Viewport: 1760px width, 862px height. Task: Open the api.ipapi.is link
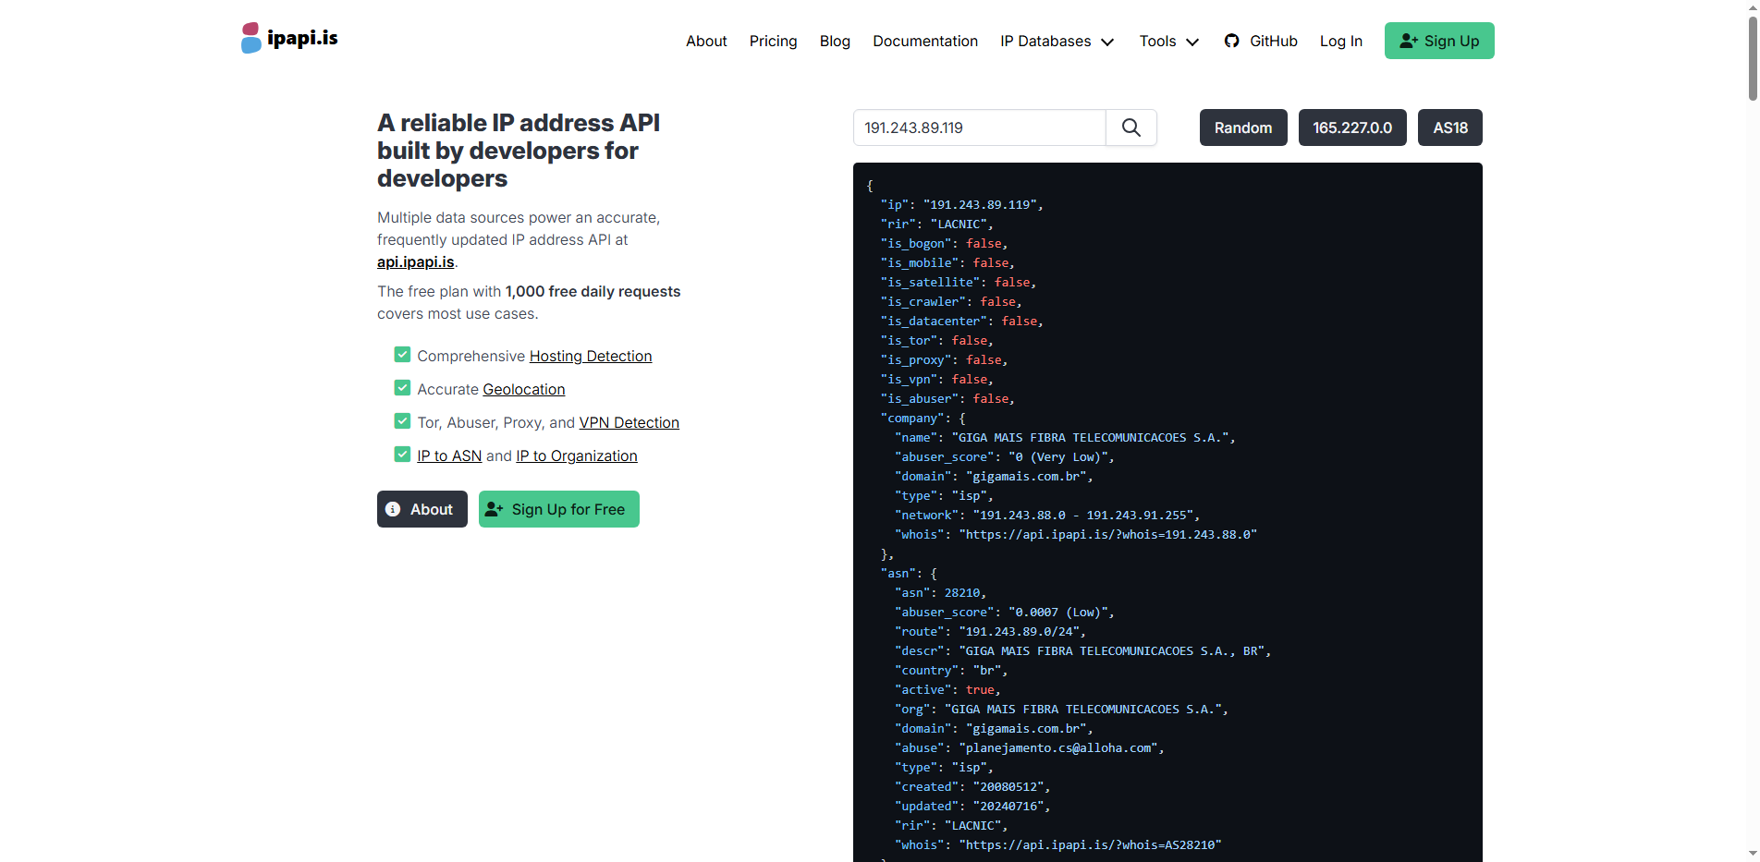414,261
